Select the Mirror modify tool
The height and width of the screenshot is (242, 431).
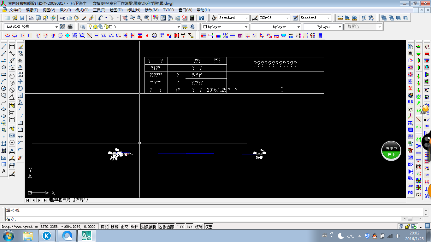[x=20, y=60]
